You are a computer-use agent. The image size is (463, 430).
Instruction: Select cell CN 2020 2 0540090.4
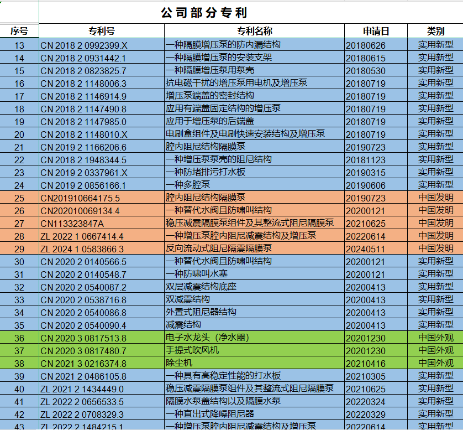[x=102, y=325]
